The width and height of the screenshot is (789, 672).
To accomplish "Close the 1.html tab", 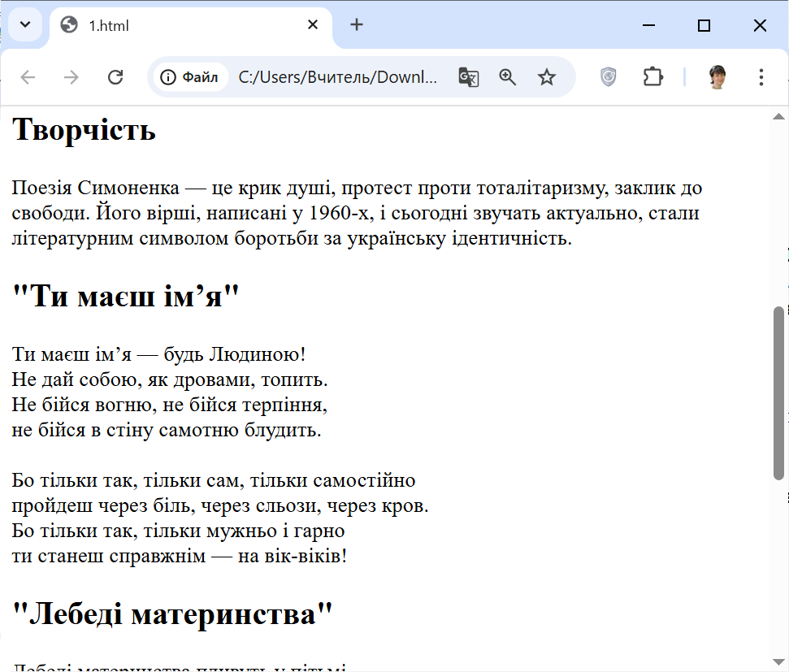I will (313, 25).
